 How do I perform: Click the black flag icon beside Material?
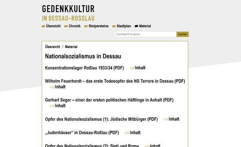[136, 26]
